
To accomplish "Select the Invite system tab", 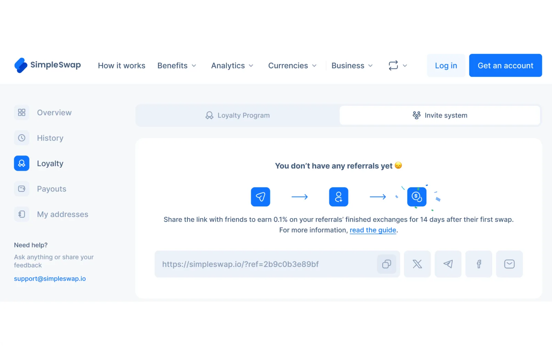I will (x=440, y=115).
